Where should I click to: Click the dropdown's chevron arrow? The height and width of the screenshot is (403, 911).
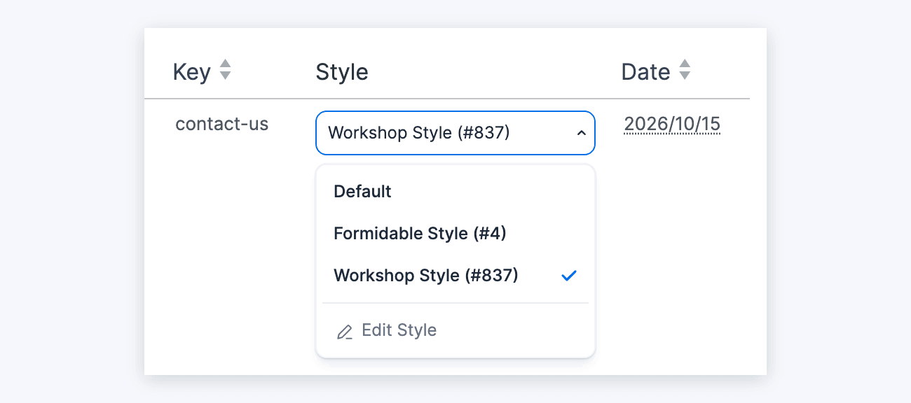coord(581,133)
